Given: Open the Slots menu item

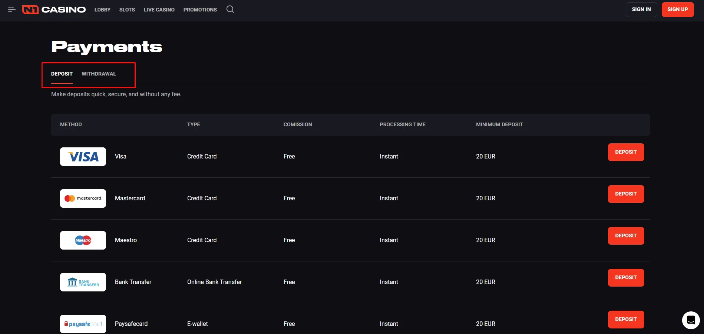Looking at the screenshot, I should 127,10.
